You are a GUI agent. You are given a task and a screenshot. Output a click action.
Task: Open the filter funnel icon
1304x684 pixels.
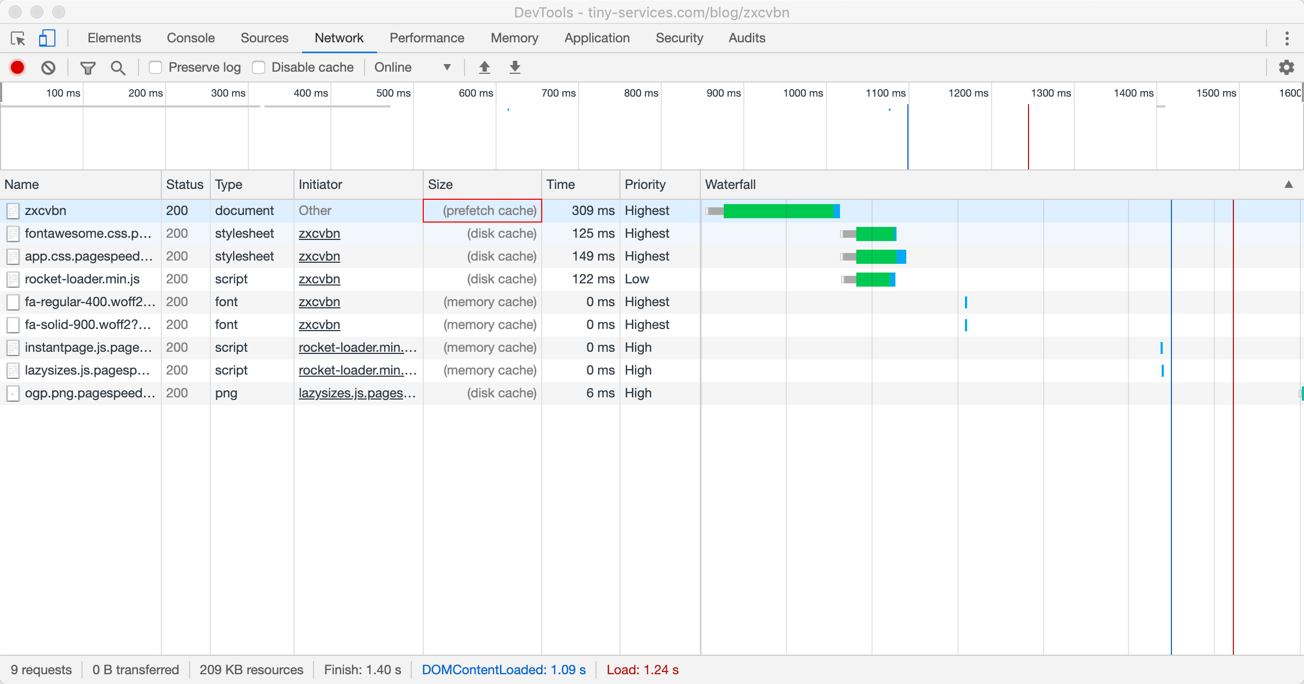coord(87,67)
